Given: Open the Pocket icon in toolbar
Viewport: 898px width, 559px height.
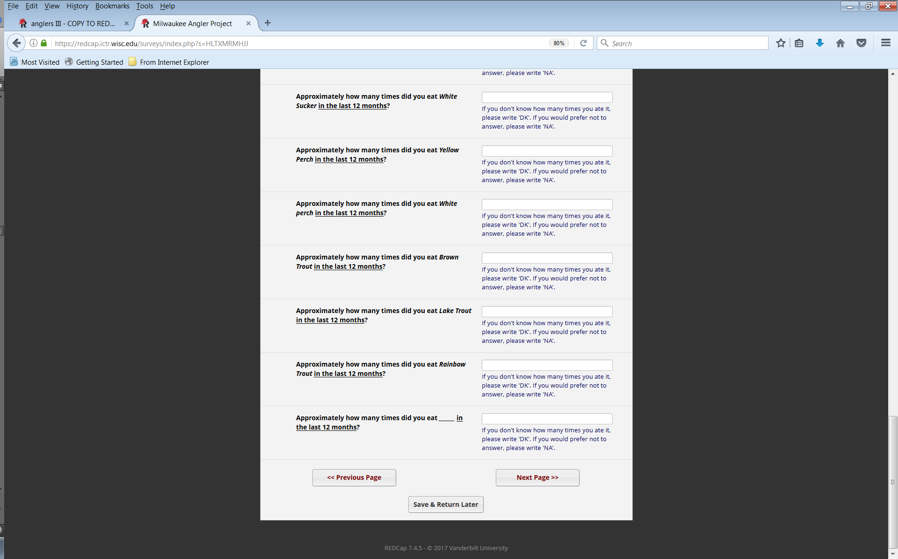Looking at the screenshot, I should (x=861, y=43).
